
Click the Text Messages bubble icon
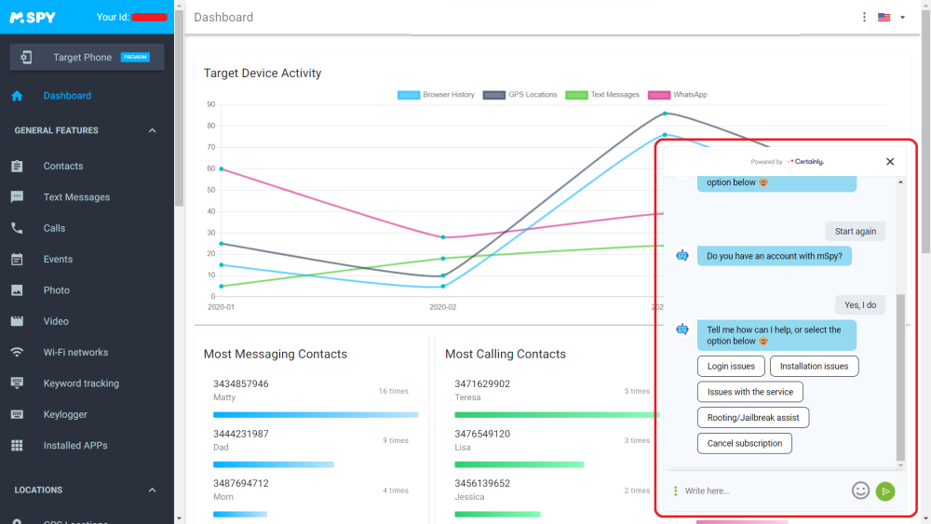(x=17, y=197)
